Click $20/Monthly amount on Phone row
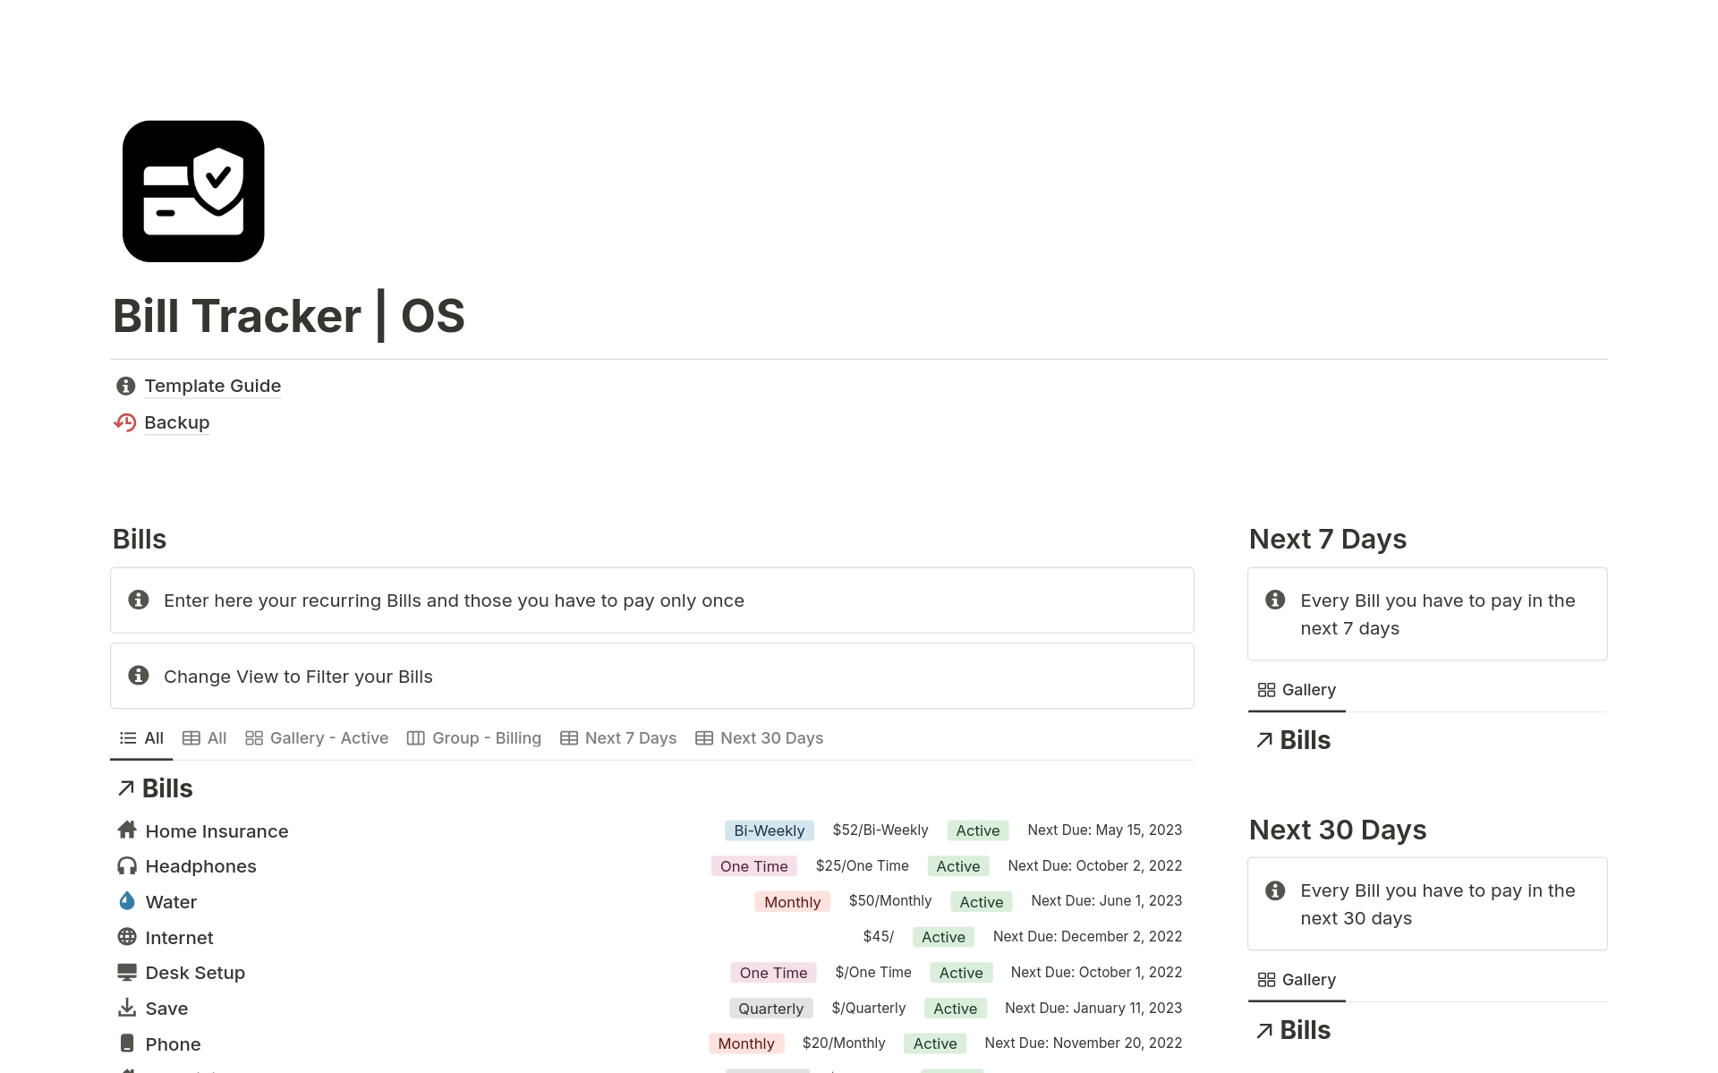The image size is (1718, 1073). click(844, 1043)
